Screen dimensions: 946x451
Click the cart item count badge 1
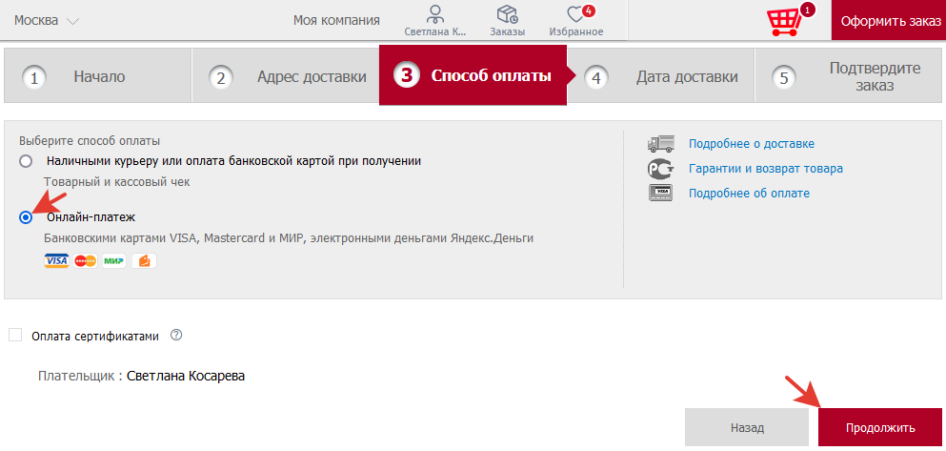click(x=807, y=10)
